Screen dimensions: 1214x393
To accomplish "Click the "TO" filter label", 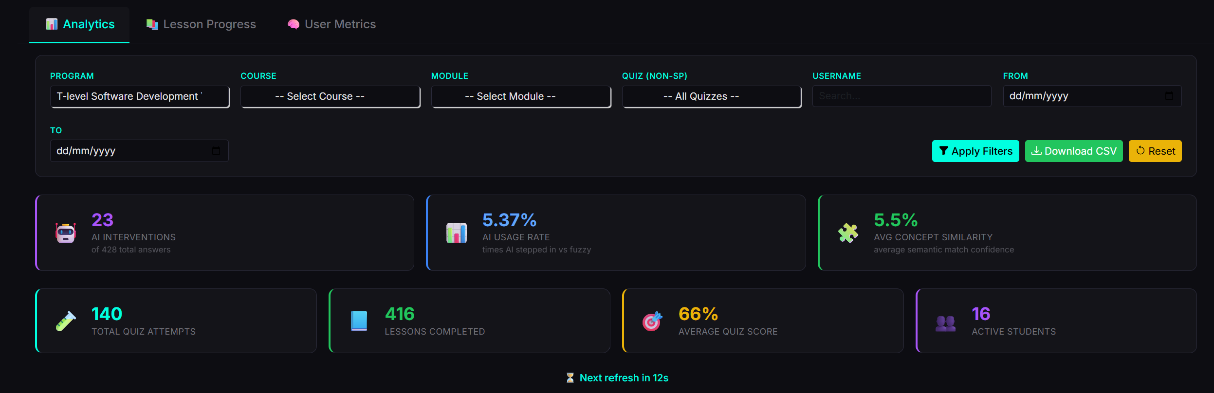I will 56,130.
